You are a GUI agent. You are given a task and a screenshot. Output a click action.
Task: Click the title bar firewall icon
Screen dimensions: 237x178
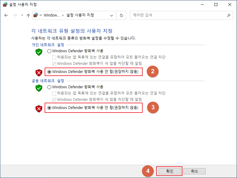click(5, 5)
